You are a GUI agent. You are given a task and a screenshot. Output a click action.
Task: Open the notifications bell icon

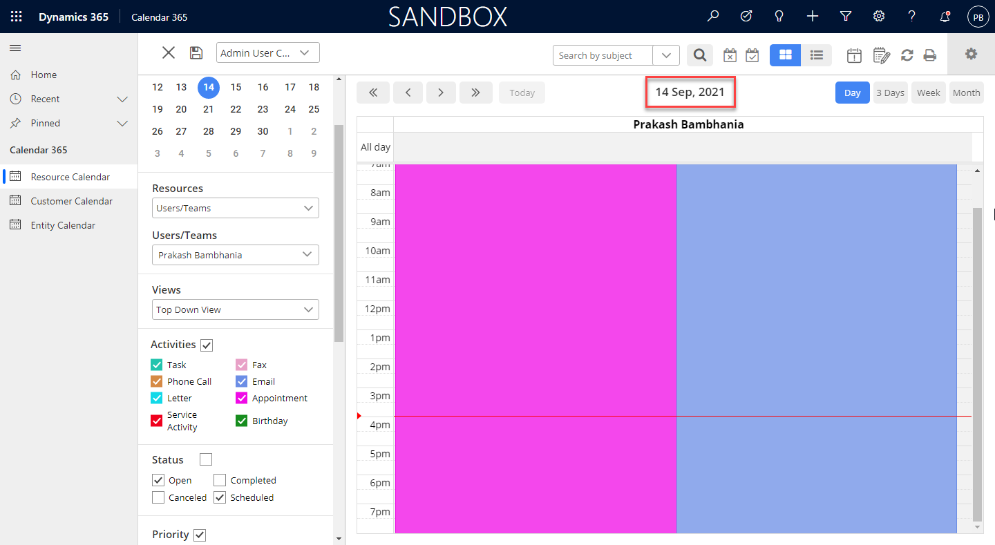tap(945, 17)
